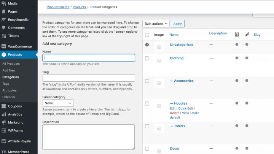
Task: Open the Parent category None dropdown
Action: pos(58,103)
